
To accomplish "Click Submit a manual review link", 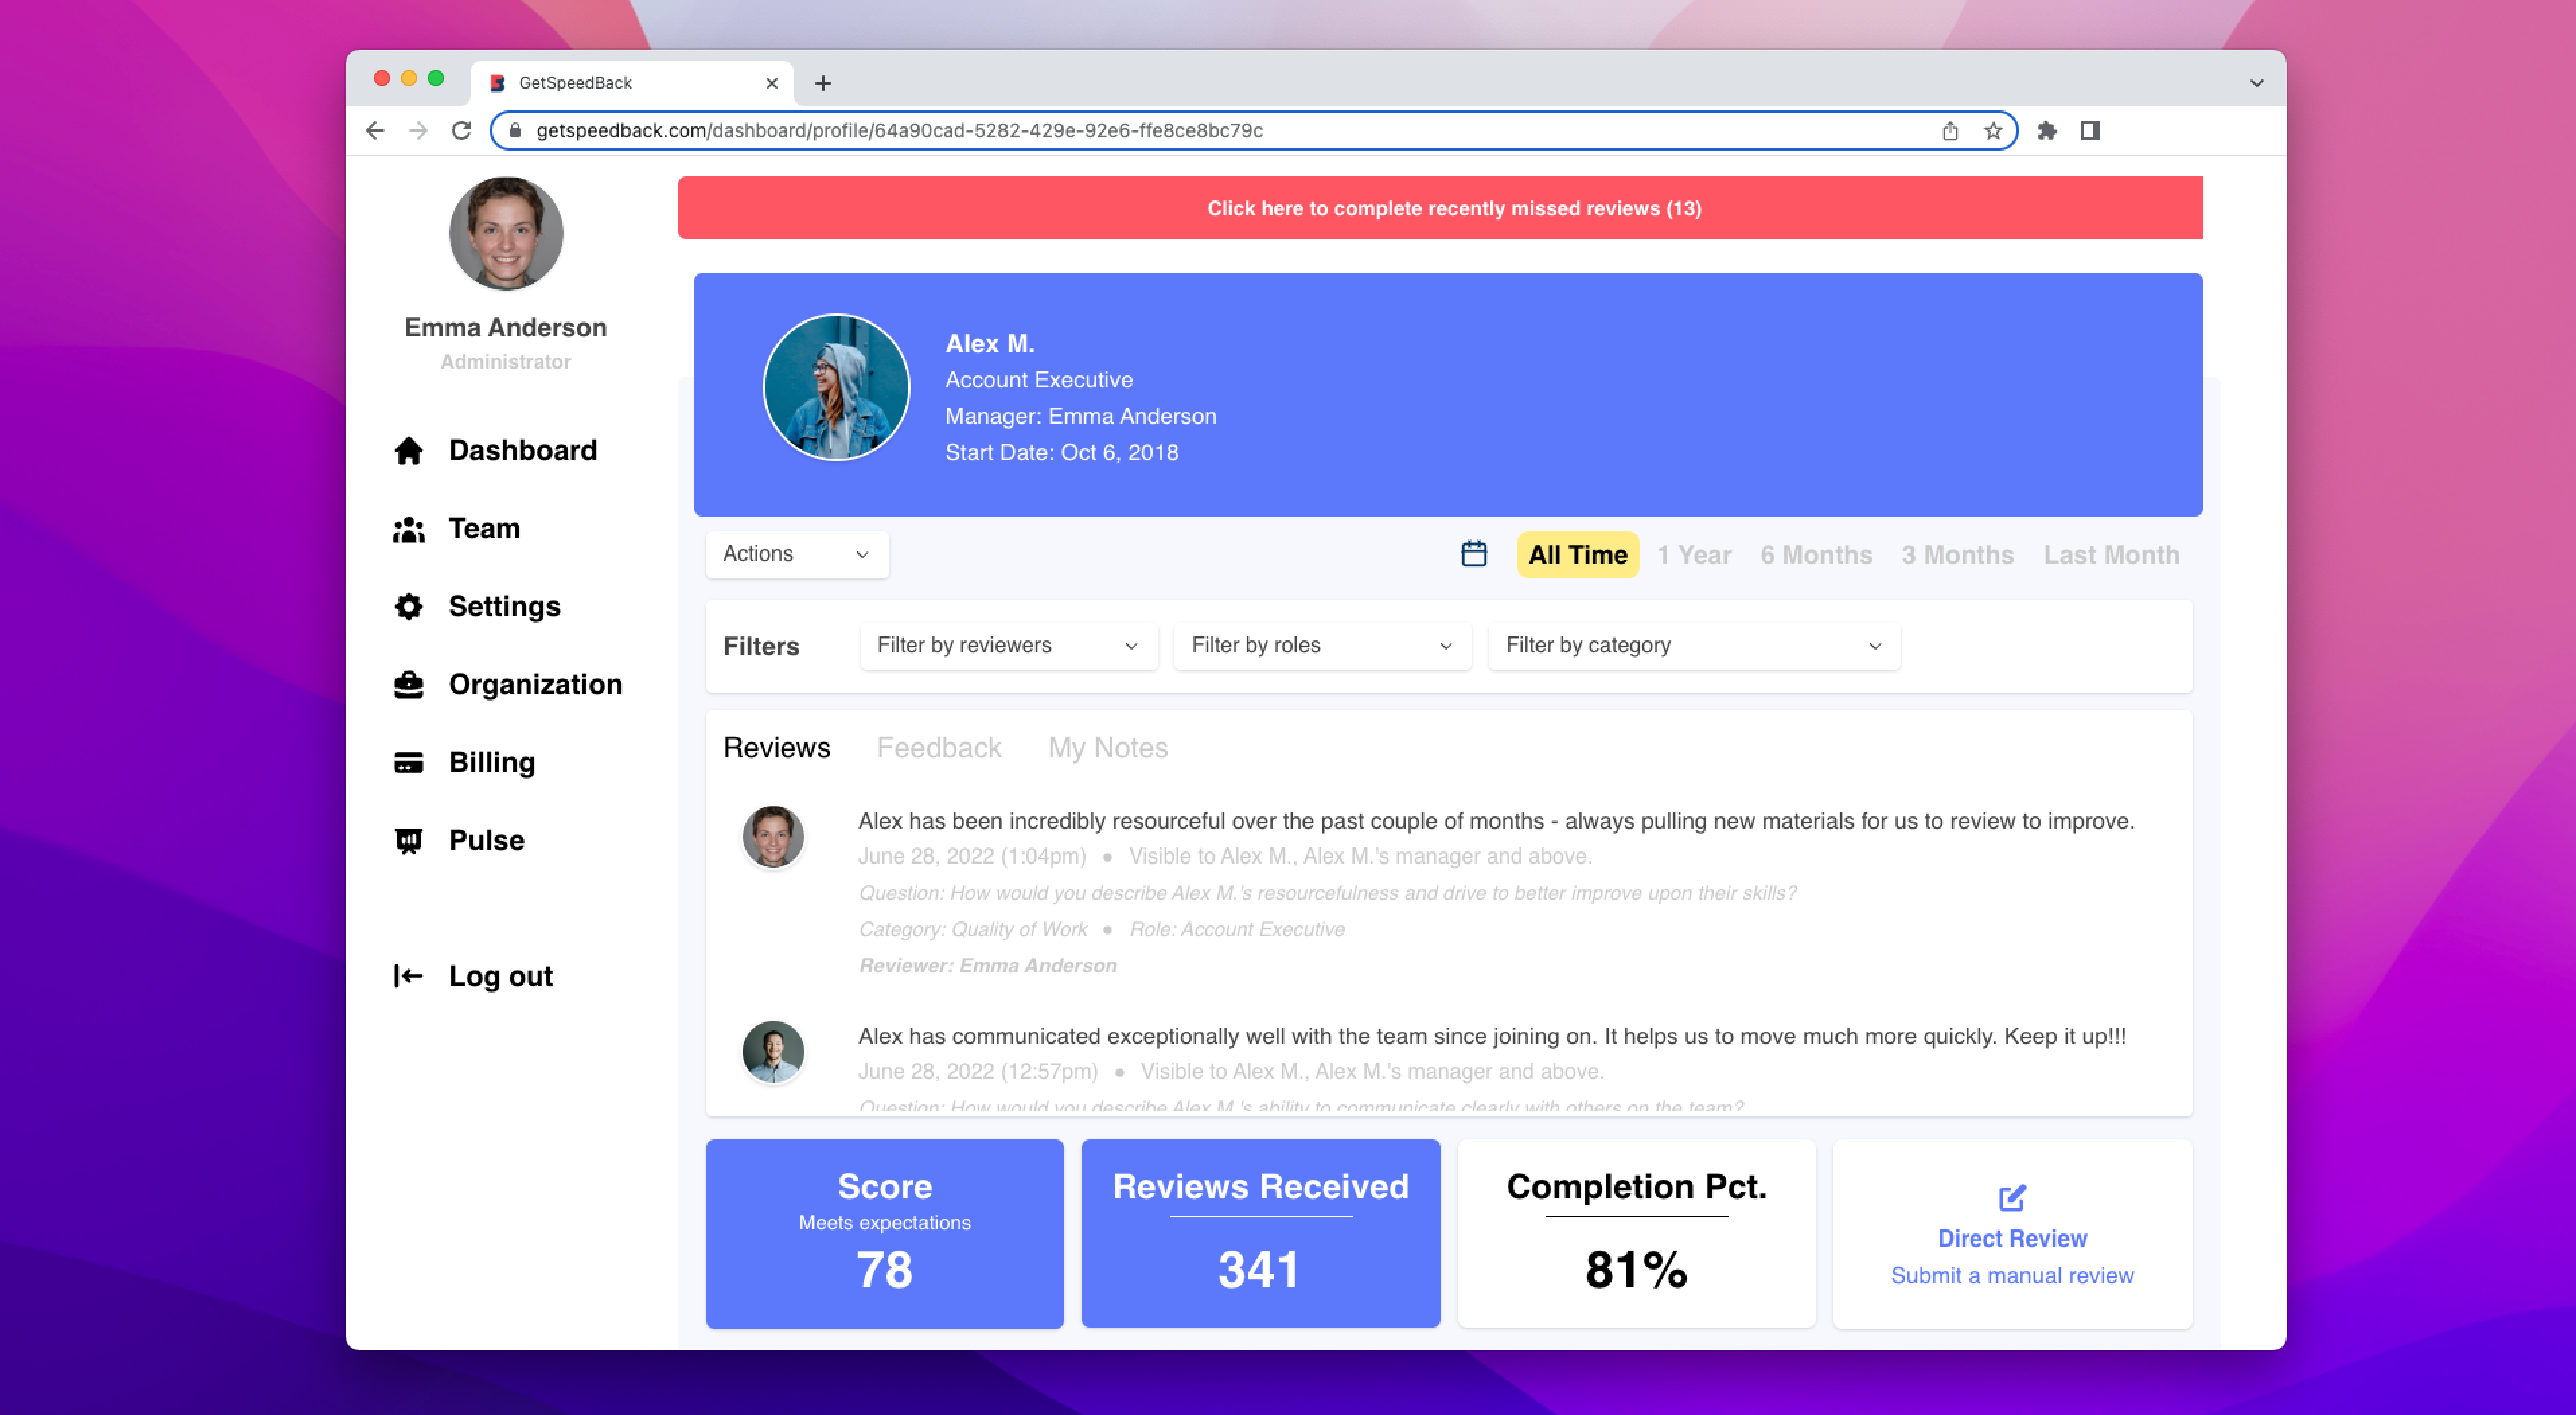I will pyautogui.click(x=2012, y=1275).
